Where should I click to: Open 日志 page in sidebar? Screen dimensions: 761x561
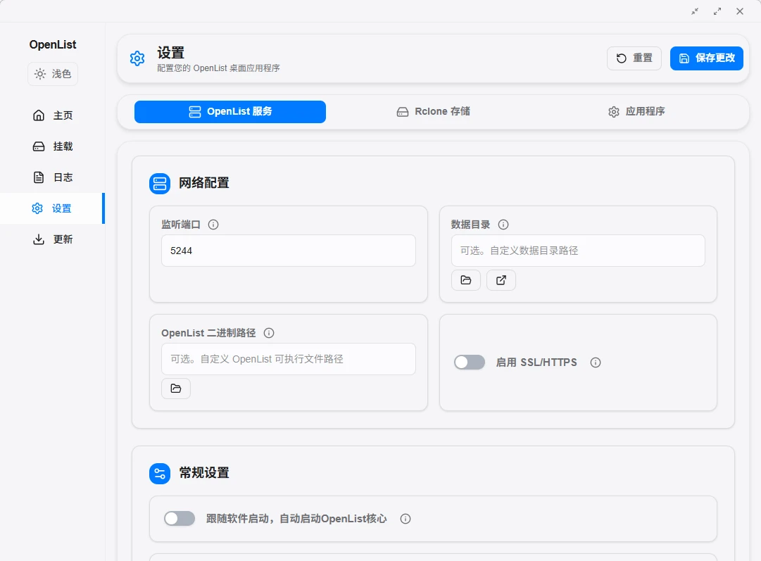[x=52, y=177]
